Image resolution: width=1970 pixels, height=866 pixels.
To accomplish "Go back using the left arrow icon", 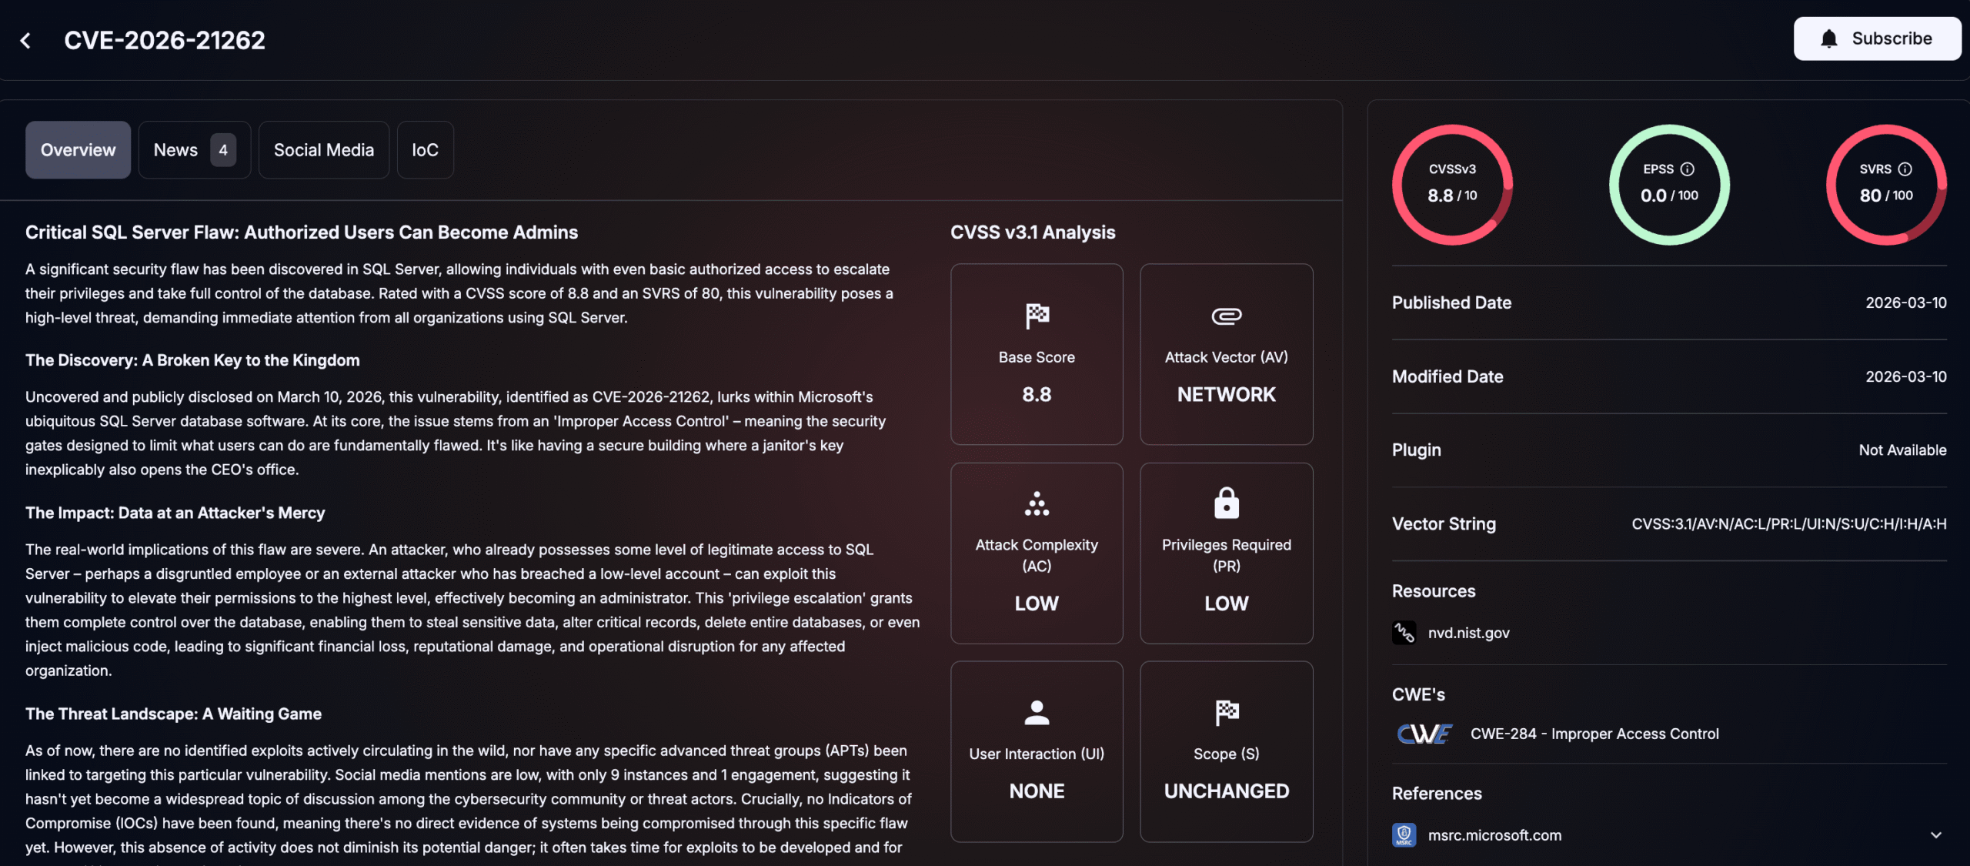I will [x=25, y=40].
